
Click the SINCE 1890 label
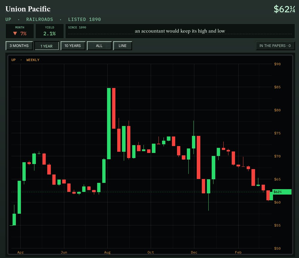(x=77, y=28)
